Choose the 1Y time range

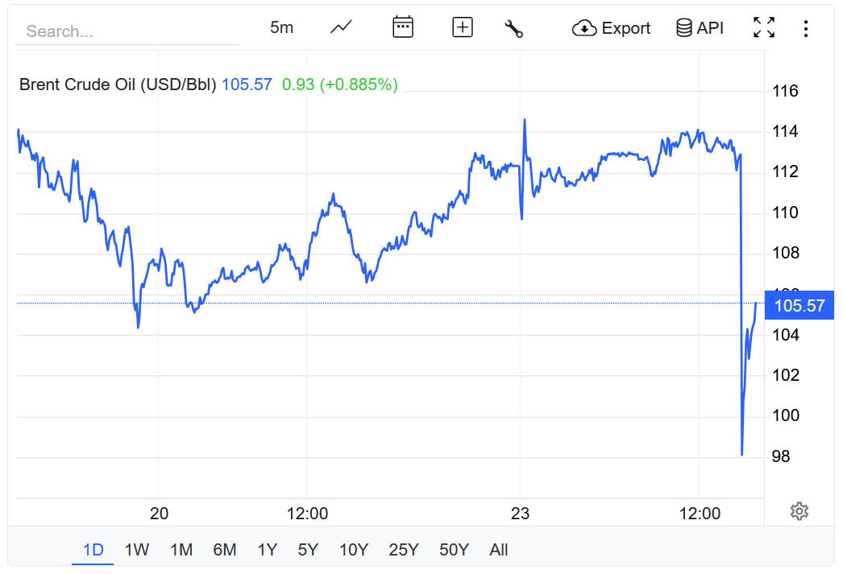coord(268,550)
